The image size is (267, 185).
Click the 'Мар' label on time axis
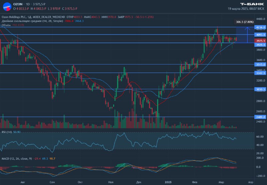coord(221,182)
